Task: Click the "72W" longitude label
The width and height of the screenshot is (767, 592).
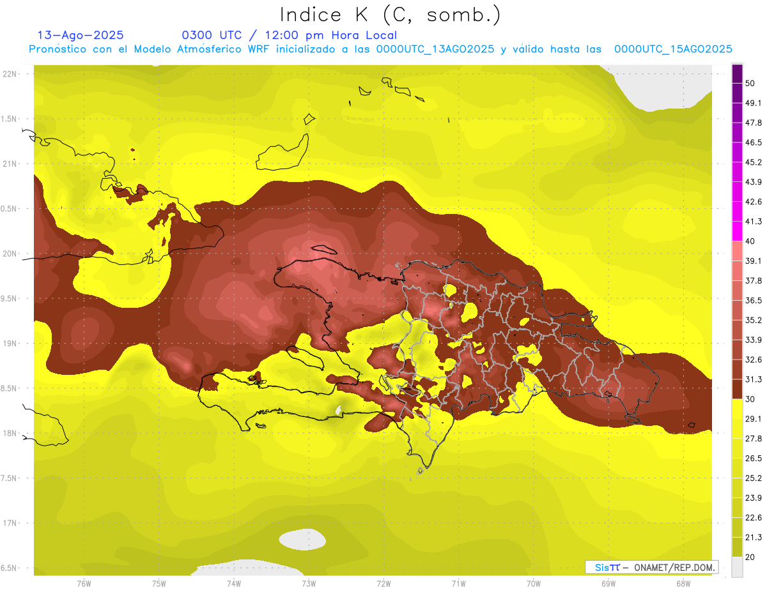Action: [383, 584]
